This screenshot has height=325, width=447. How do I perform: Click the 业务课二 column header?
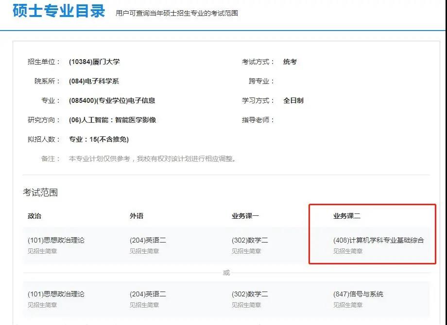[347, 216]
